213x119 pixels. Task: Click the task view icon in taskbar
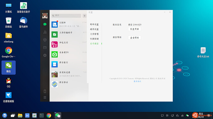(x=13, y=116)
